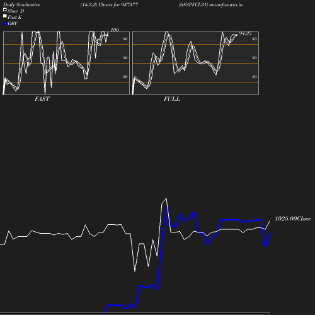The image size is (315, 315).
Task: Click the 'Slow D' legend label
Action: [x=16, y=11]
